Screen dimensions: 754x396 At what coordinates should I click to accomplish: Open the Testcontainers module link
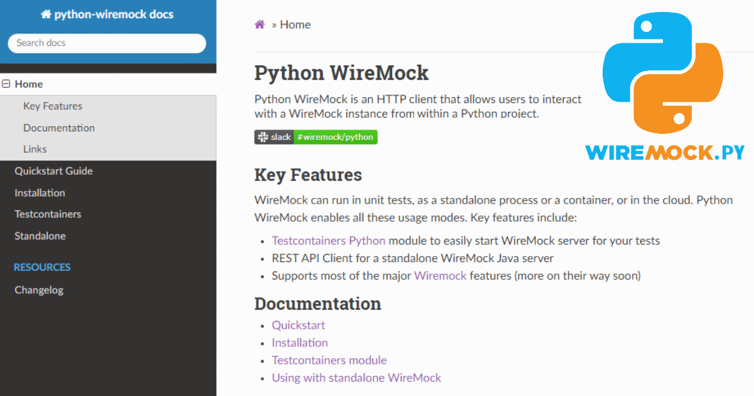(329, 360)
